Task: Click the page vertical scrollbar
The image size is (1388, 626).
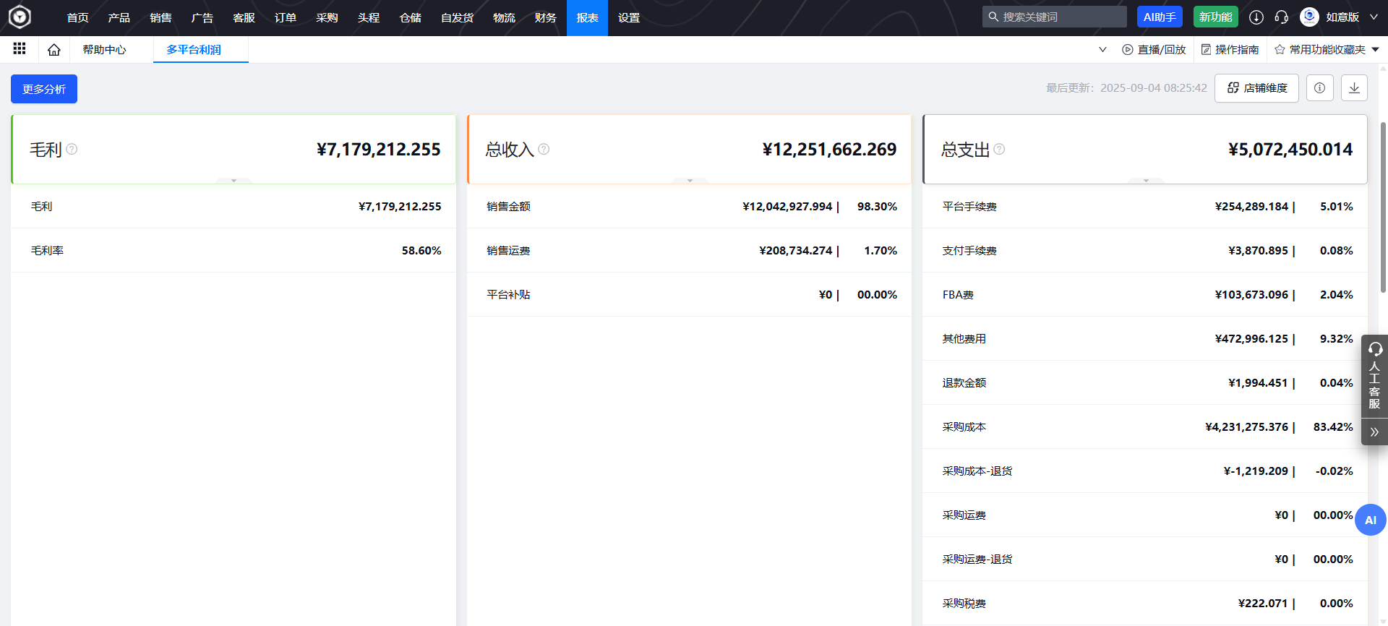Action: [1383, 210]
